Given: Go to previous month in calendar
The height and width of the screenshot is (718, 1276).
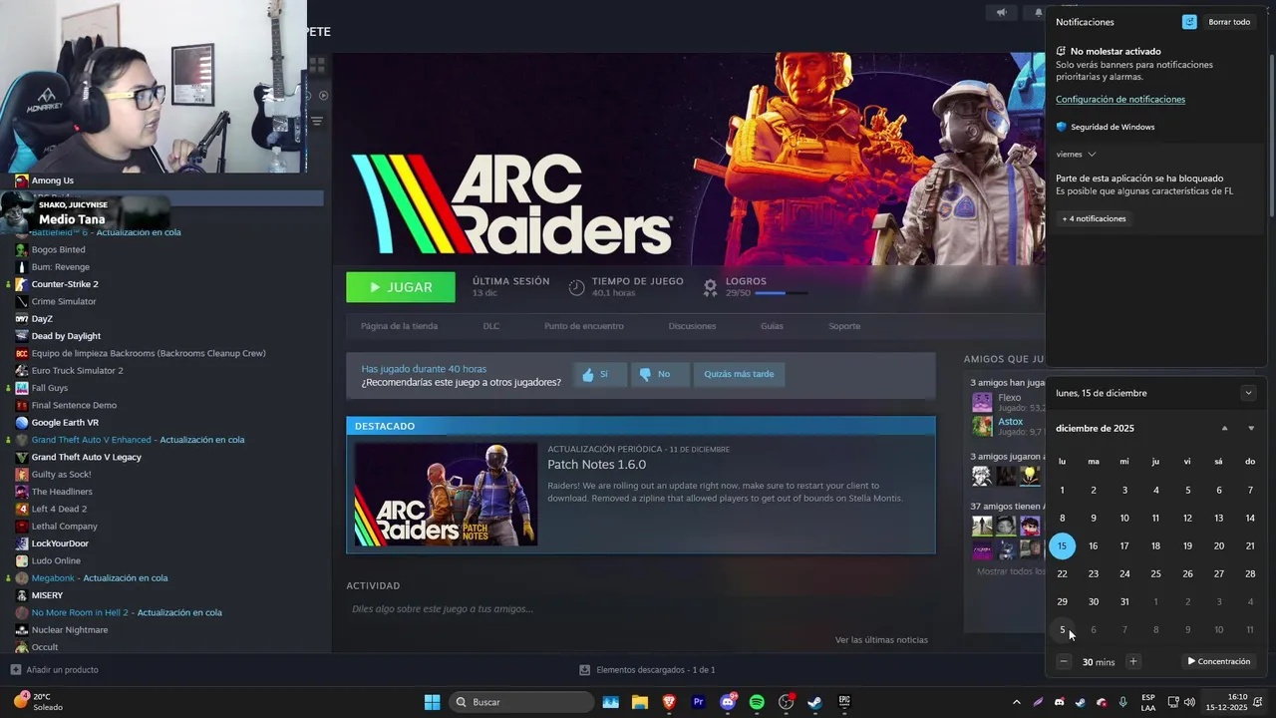Looking at the screenshot, I should (1225, 429).
